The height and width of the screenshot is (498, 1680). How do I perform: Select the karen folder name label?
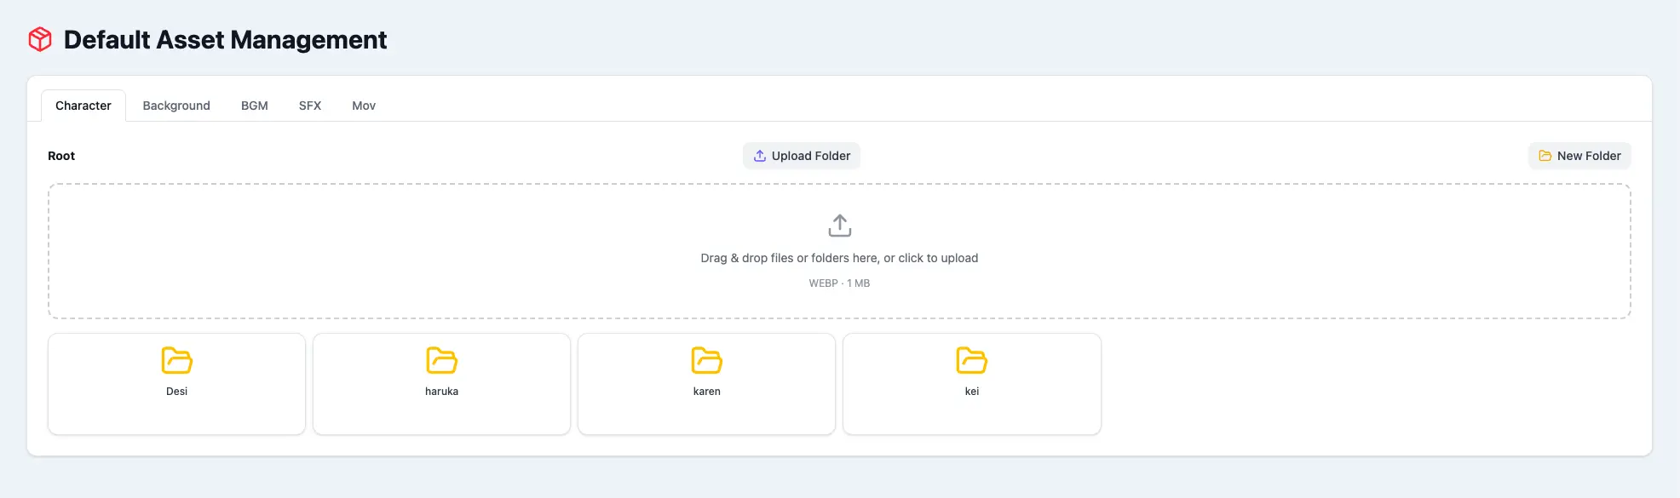[x=706, y=392]
